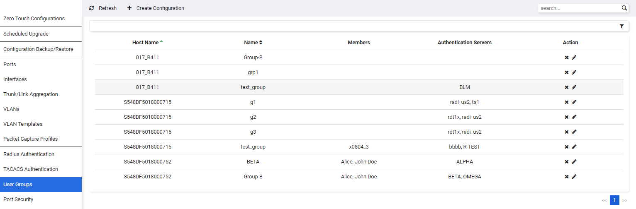Click Create Configuration
636x209 pixels.
156,8
